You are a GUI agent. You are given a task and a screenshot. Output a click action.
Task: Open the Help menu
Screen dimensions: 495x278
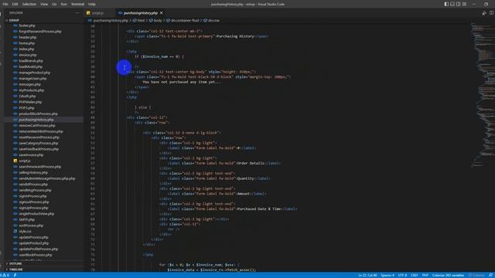92,4
